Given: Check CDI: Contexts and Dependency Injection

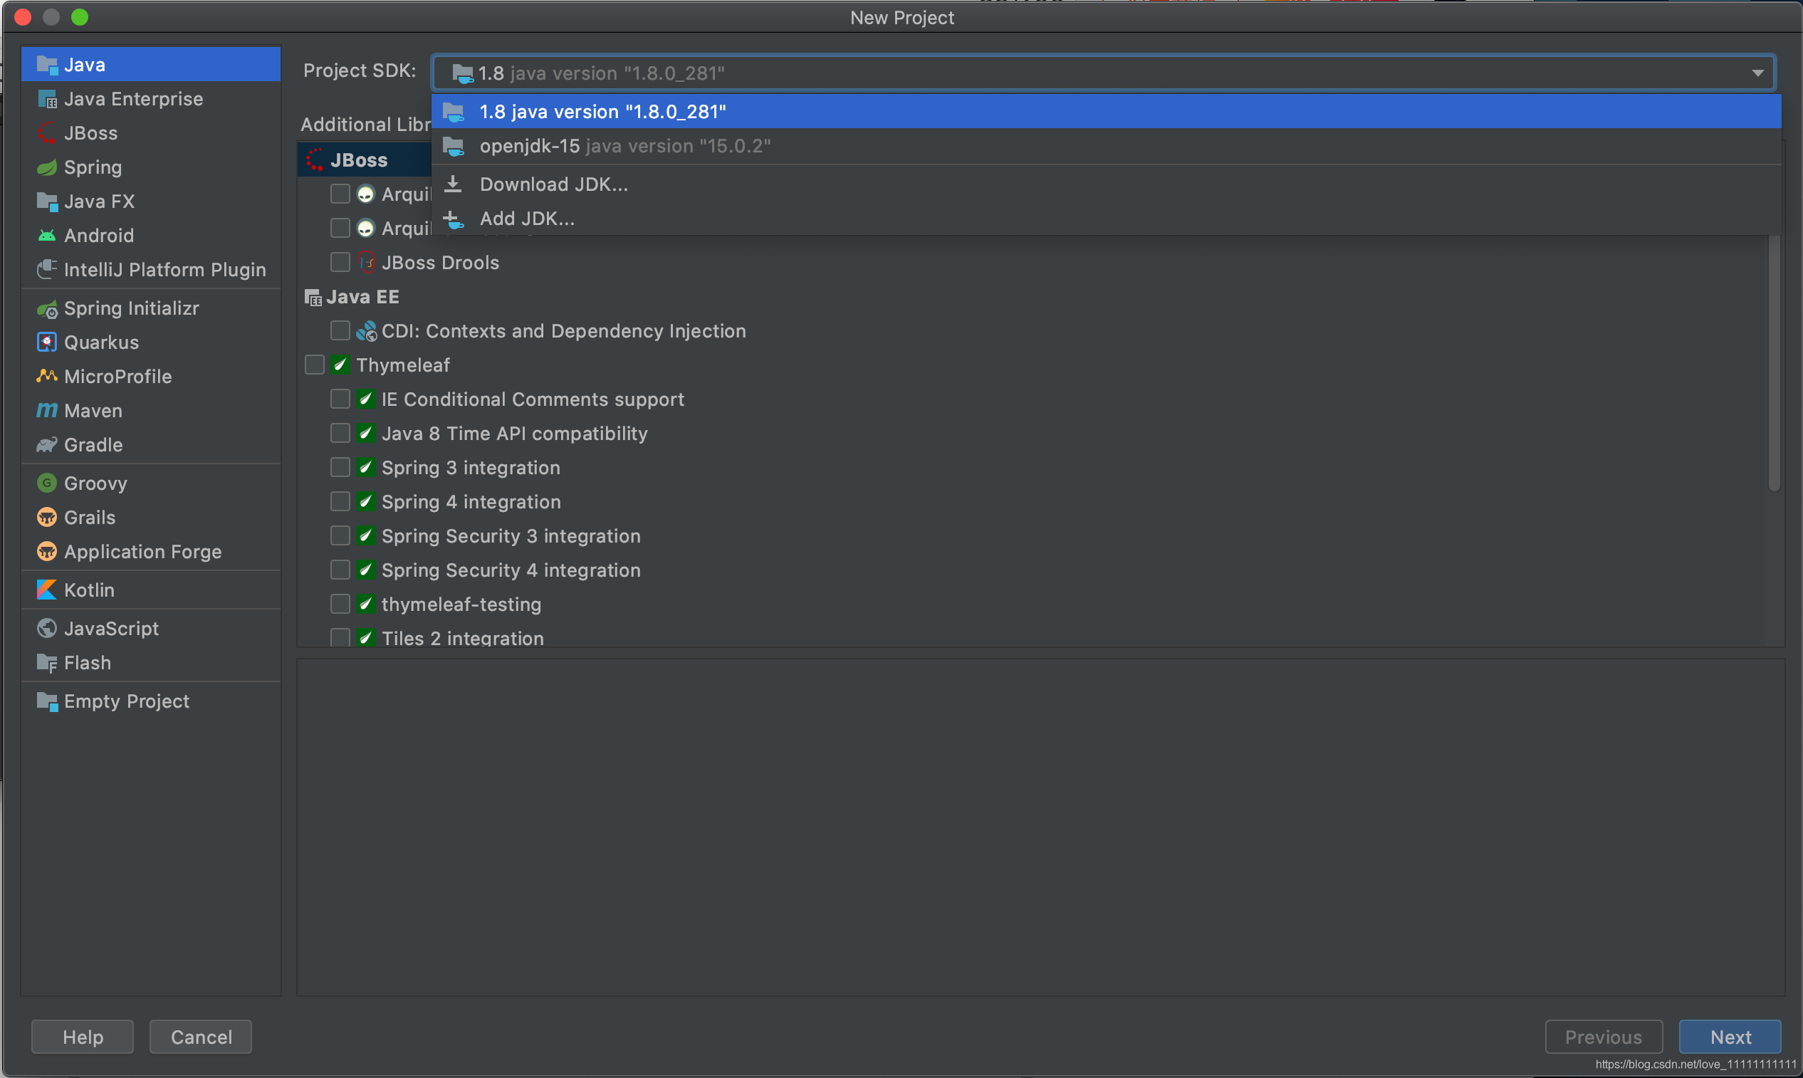Looking at the screenshot, I should coord(340,330).
